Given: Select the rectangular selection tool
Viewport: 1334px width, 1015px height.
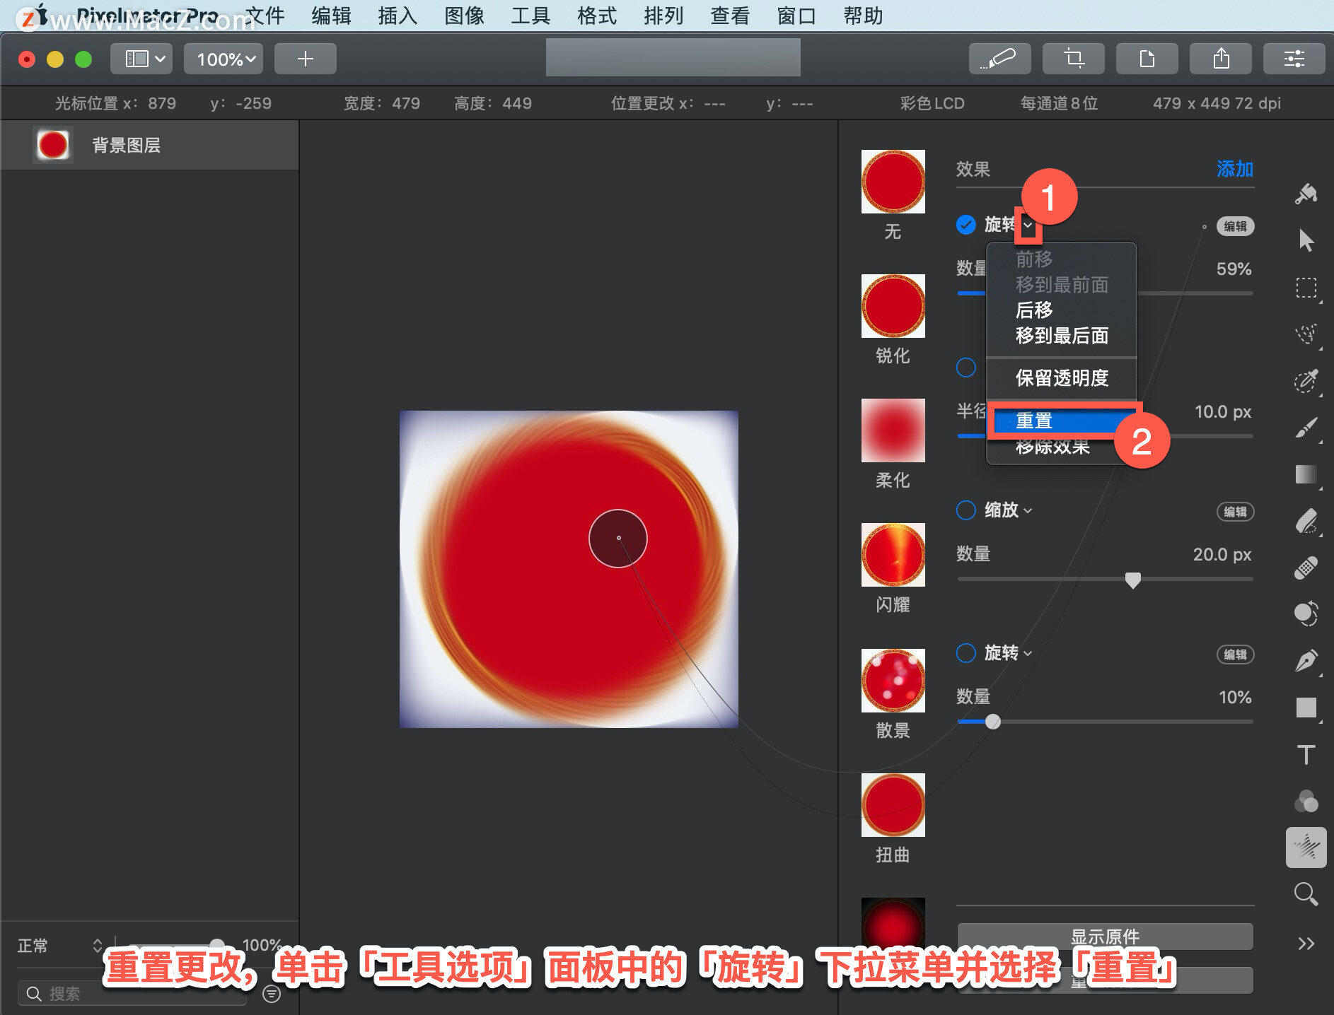Looking at the screenshot, I should pyautogui.click(x=1306, y=288).
